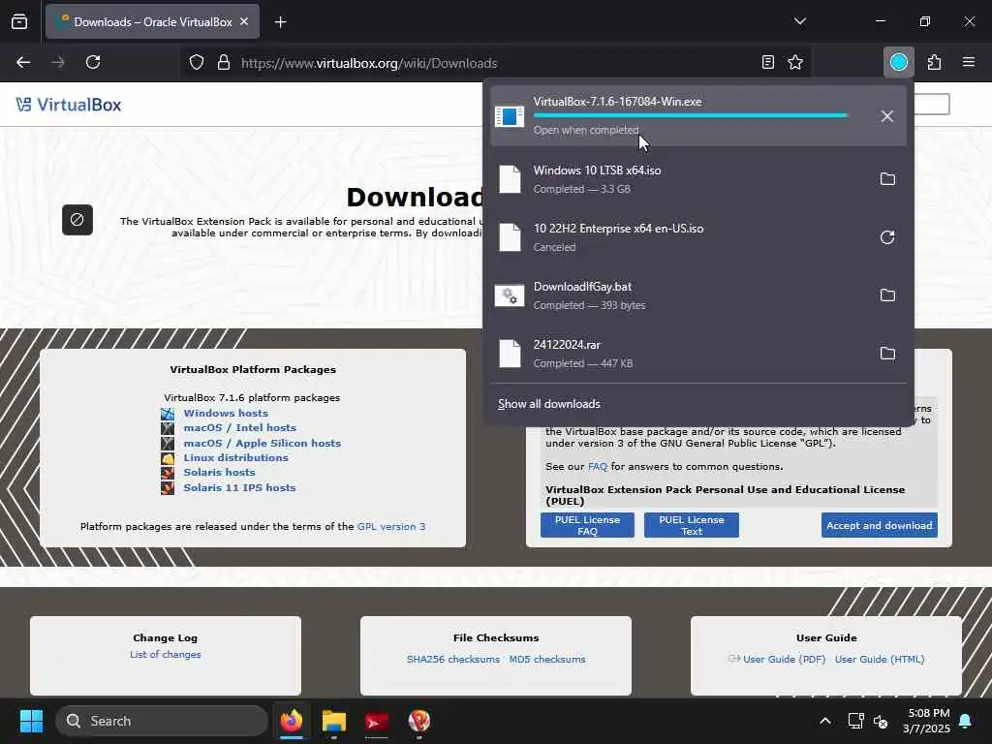The height and width of the screenshot is (744, 992).
Task: Reload the current page
Action: [93, 62]
